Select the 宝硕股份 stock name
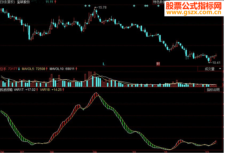 (23, 2)
